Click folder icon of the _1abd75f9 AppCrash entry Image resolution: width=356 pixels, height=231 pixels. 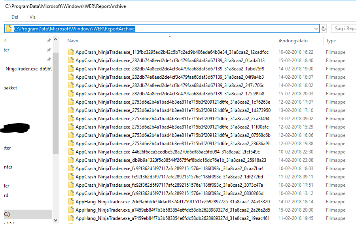click(x=71, y=68)
